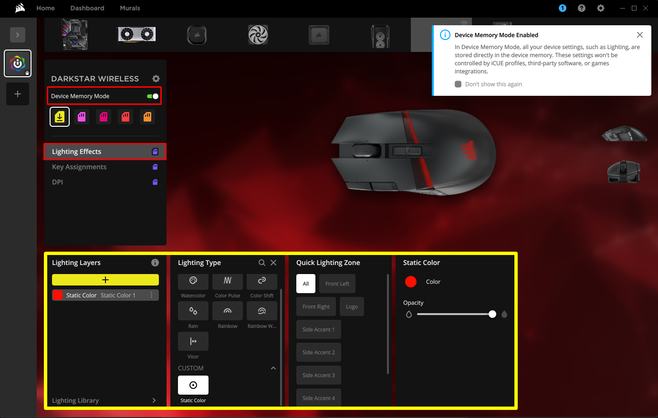
Task: Expand the Lighting Library
Action: pyautogui.click(x=105, y=400)
